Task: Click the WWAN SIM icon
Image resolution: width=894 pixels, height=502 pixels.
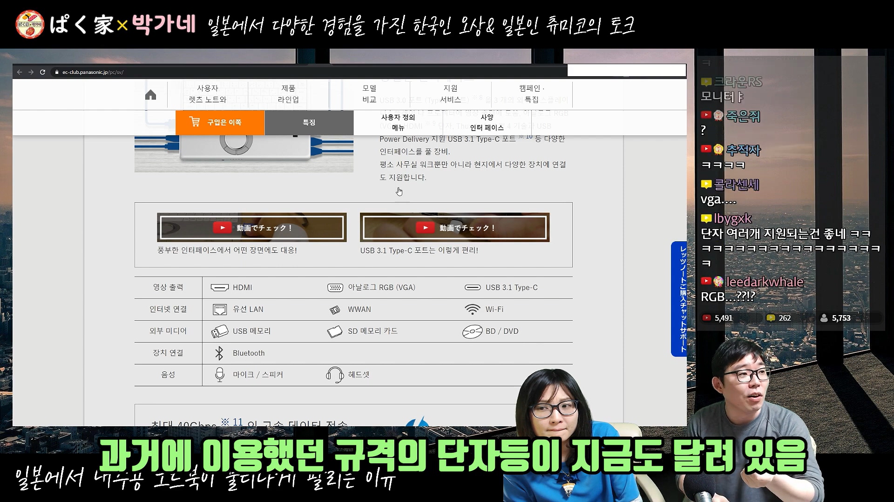Action: [335, 310]
